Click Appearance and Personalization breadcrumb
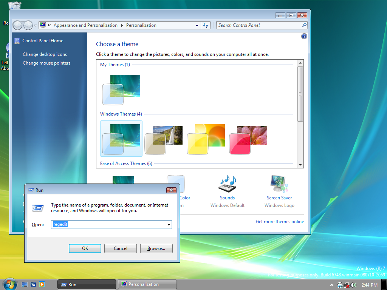Viewport: 387px width, 290px height. [x=85, y=25]
